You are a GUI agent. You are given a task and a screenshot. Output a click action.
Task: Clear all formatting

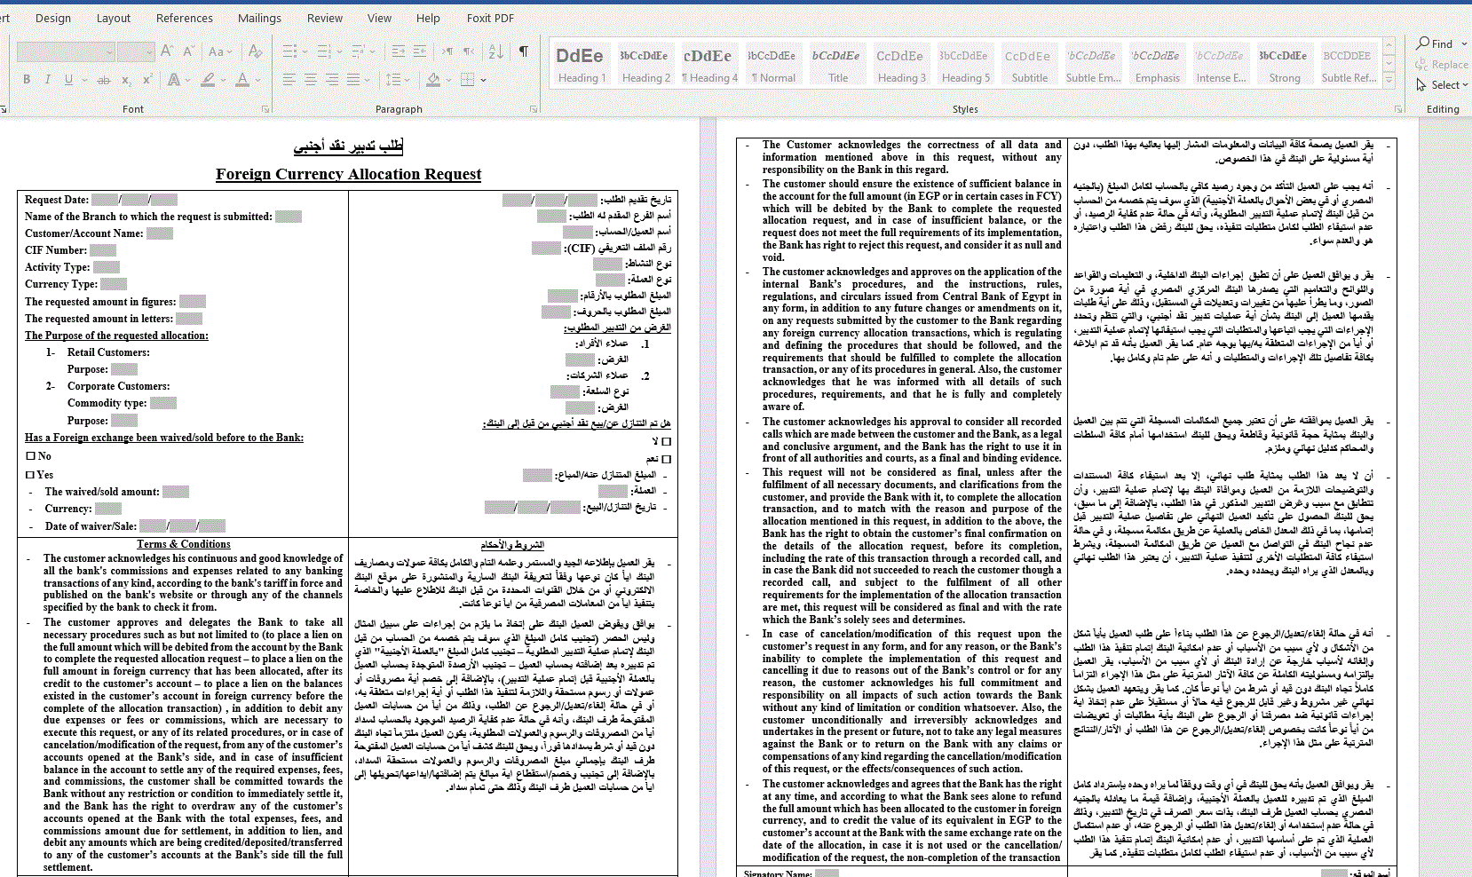(256, 52)
